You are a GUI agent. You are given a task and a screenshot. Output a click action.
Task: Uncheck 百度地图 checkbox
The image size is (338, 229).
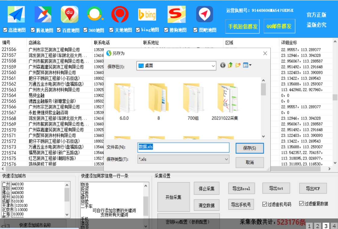59,30
